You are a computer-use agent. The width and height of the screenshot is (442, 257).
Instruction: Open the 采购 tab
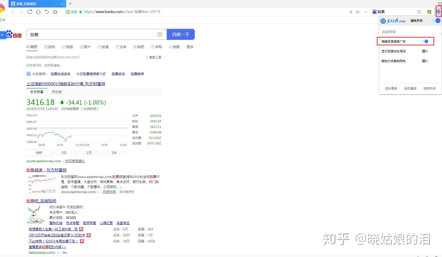tap(156, 47)
